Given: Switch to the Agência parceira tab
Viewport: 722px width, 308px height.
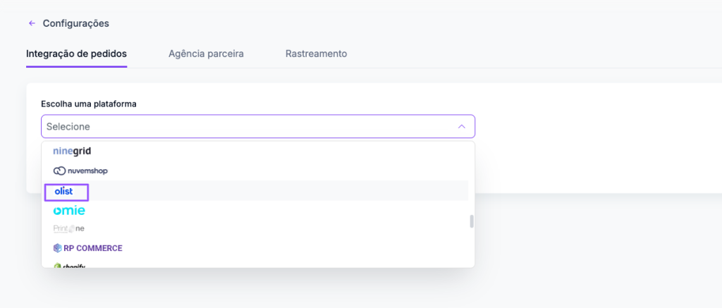Looking at the screenshot, I should pos(206,54).
